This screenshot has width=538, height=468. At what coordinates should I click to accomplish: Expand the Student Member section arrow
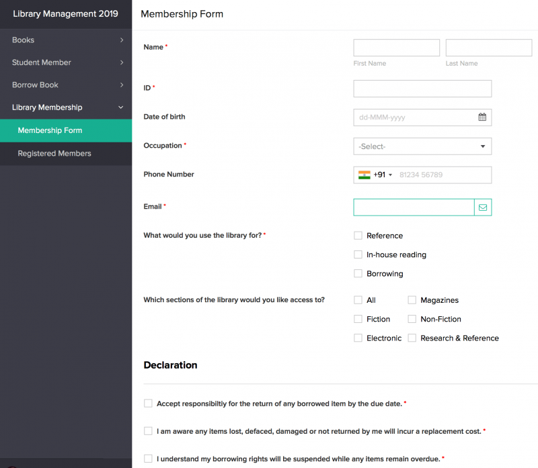[122, 62]
